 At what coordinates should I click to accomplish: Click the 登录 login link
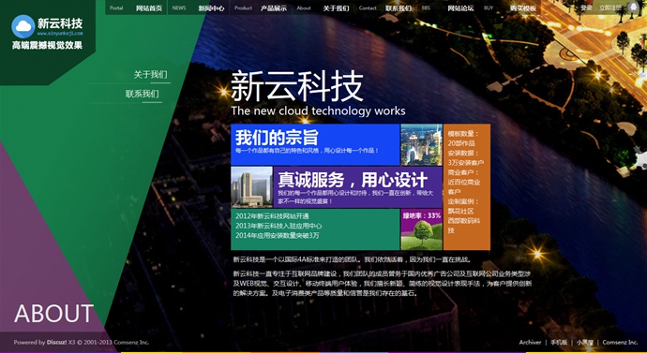coord(586,7)
